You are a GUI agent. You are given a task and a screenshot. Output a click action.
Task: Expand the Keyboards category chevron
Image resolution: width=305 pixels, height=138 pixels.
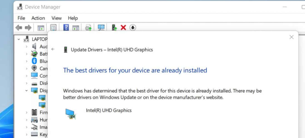click(x=27, y=134)
